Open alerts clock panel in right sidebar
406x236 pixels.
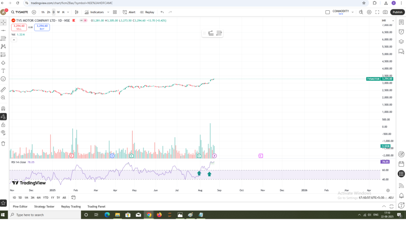click(401, 32)
